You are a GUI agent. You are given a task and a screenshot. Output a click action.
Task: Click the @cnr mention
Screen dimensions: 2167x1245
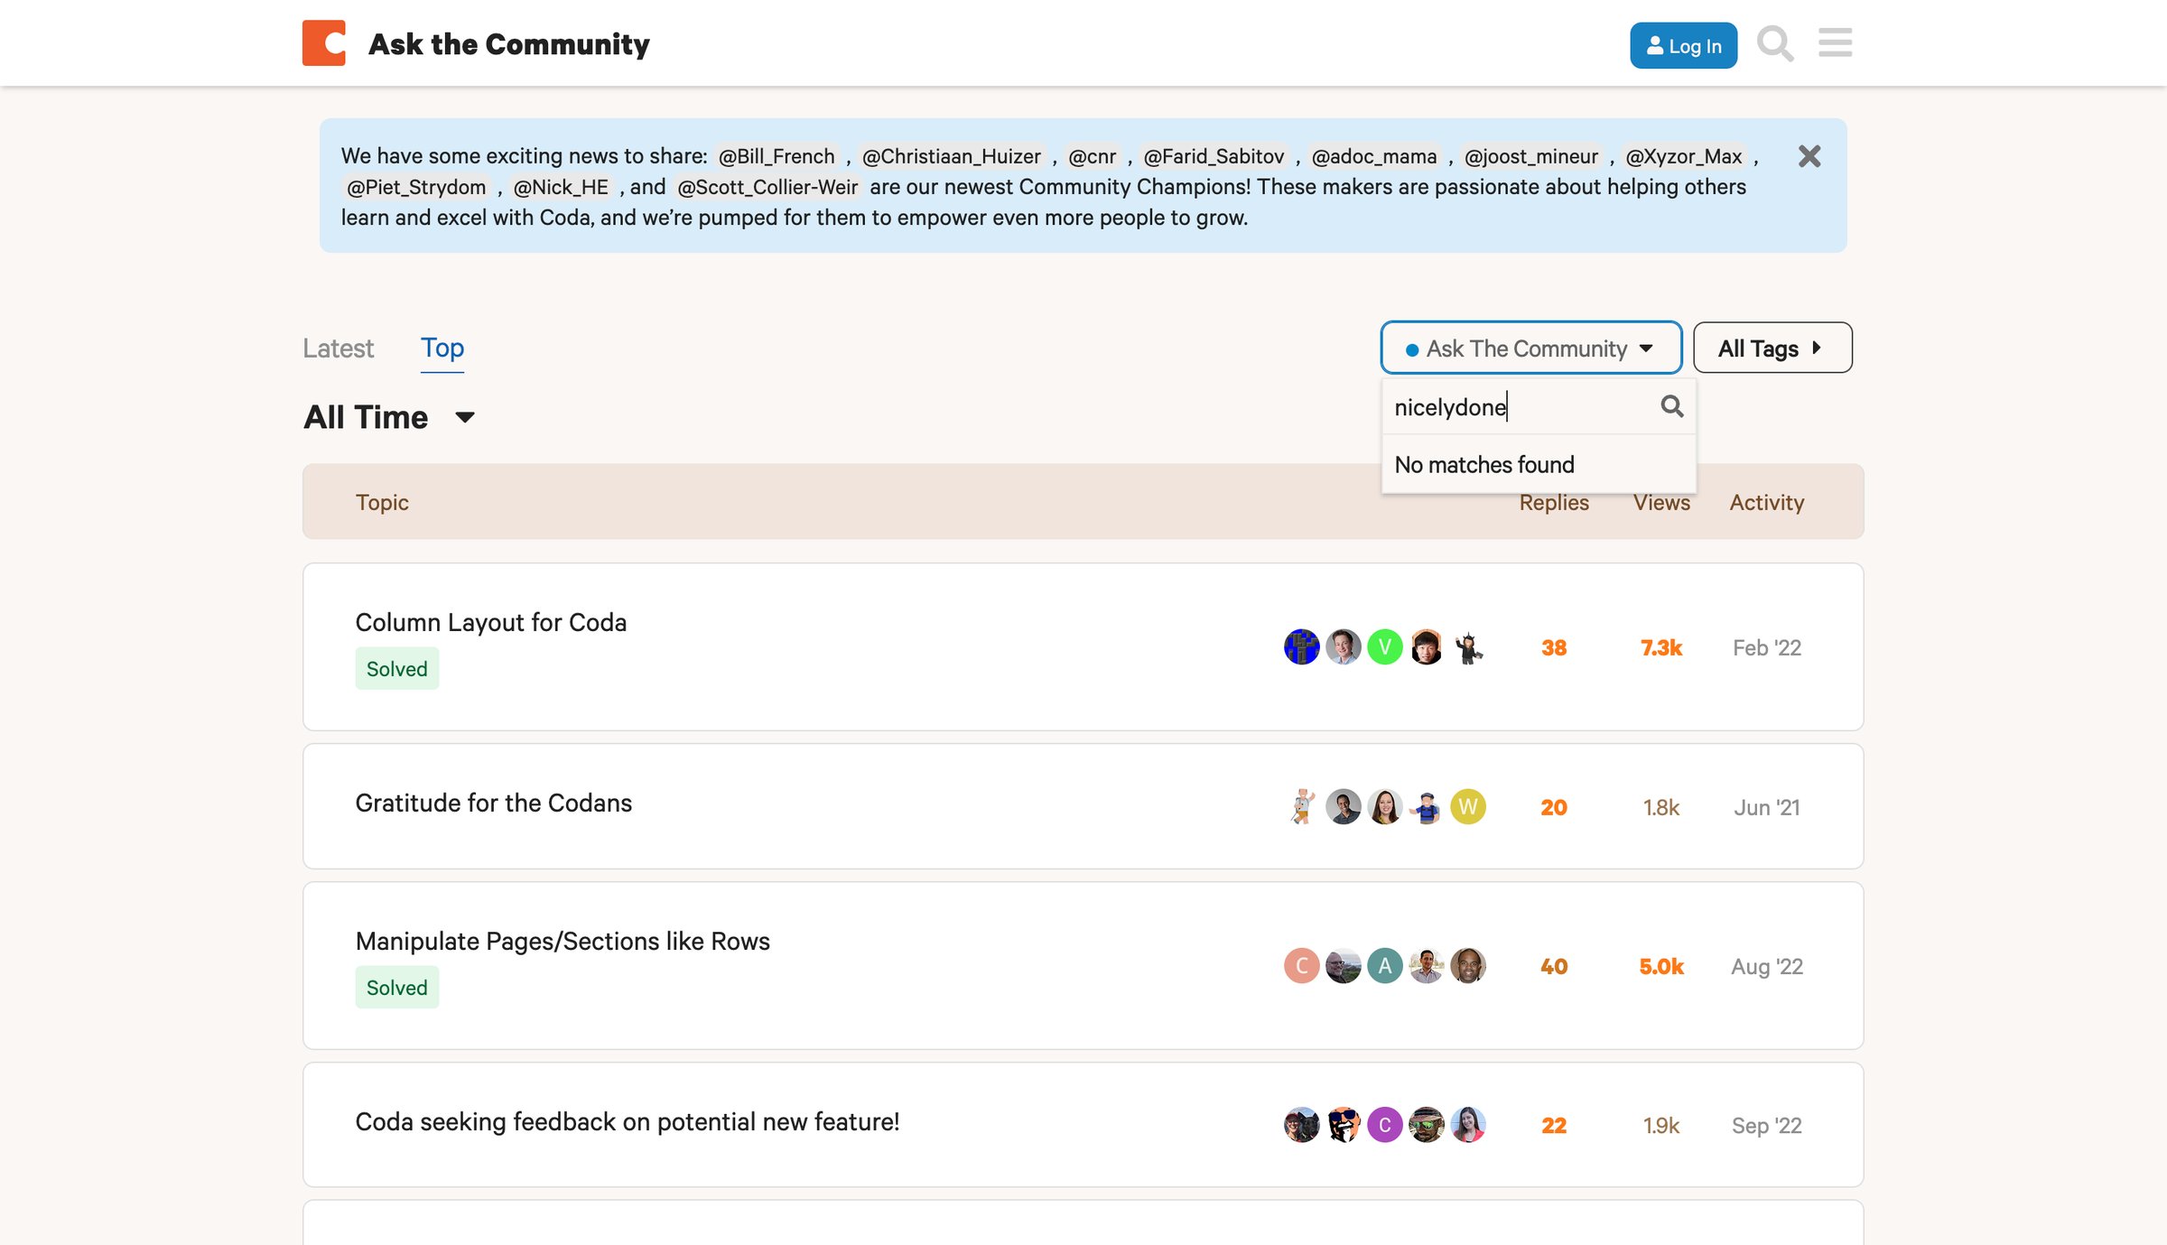click(x=1092, y=156)
